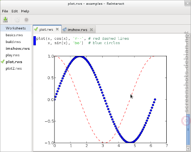Open the Help menu
The image size is (191, 152).
[25, 11]
